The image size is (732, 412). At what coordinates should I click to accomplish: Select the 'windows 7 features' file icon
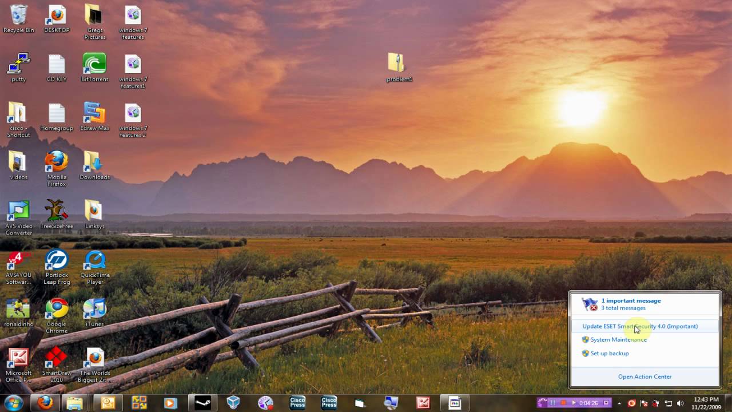(133, 22)
